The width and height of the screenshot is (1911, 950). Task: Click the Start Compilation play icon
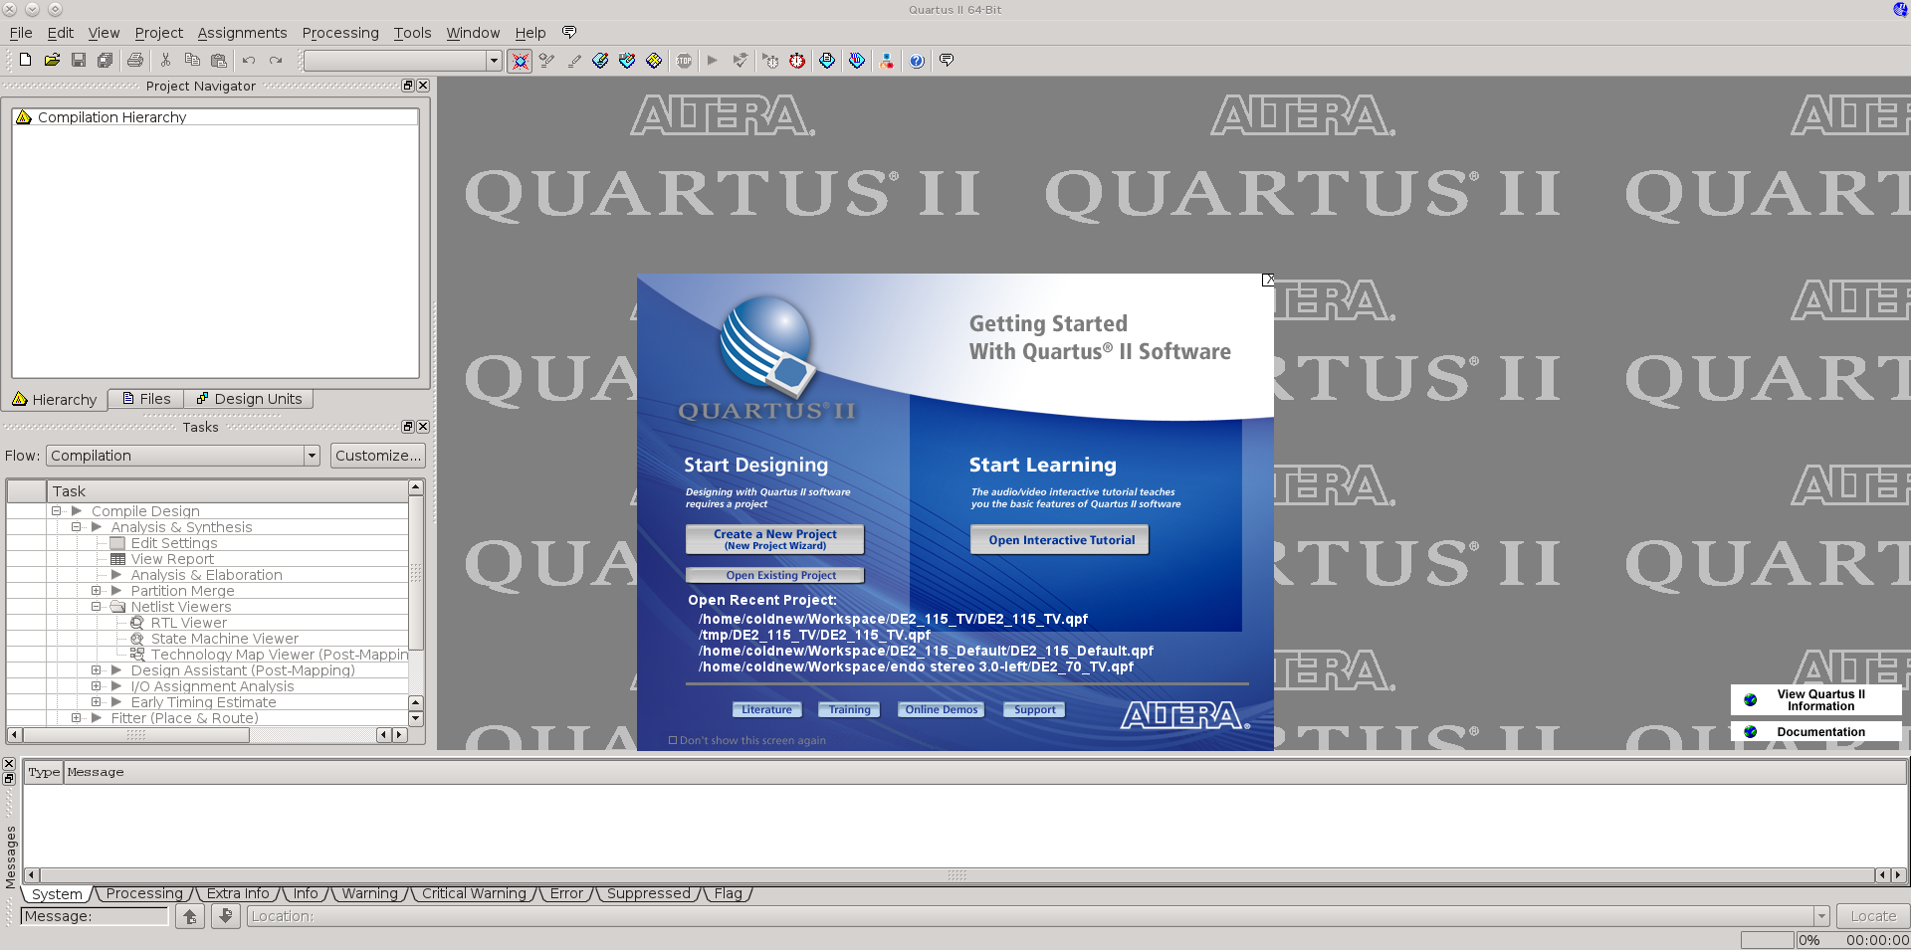[713, 61]
